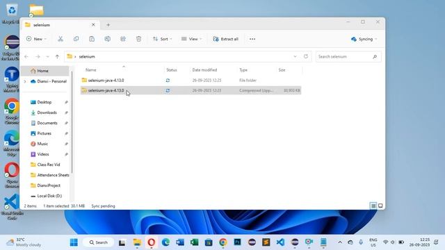Image resolution: width=445 pixels, height=250 pixels.
Task: Show hidden system tray icons
Action: click(340, 242)
